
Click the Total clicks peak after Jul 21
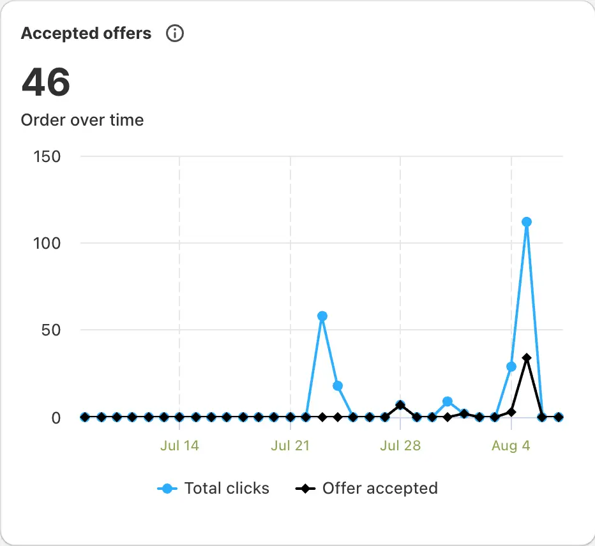coord(322,316)
